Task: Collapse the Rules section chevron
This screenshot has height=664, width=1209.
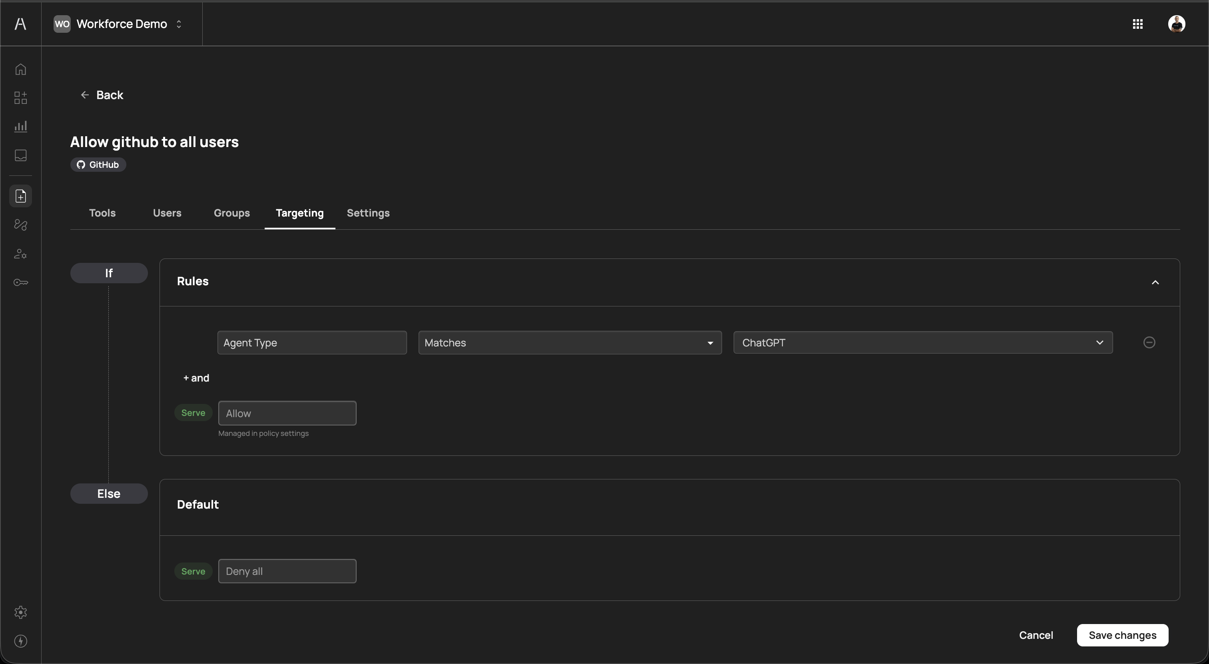Action: tap(1155, 282)
